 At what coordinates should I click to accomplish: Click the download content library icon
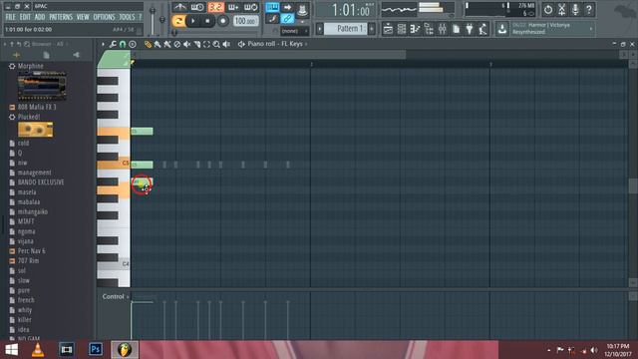[502, 29]
